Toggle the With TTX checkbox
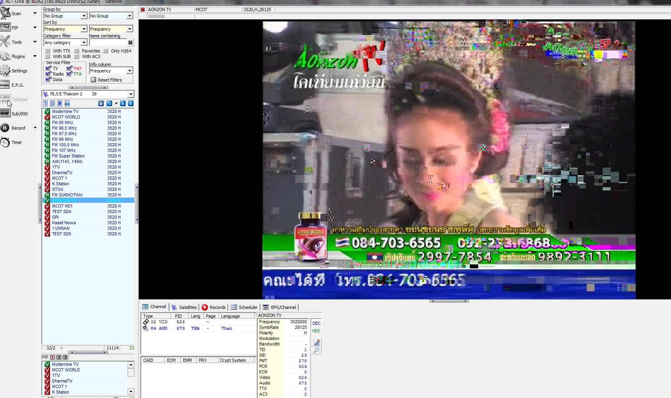This screenshot has height=398, width=671. point(48,51)
